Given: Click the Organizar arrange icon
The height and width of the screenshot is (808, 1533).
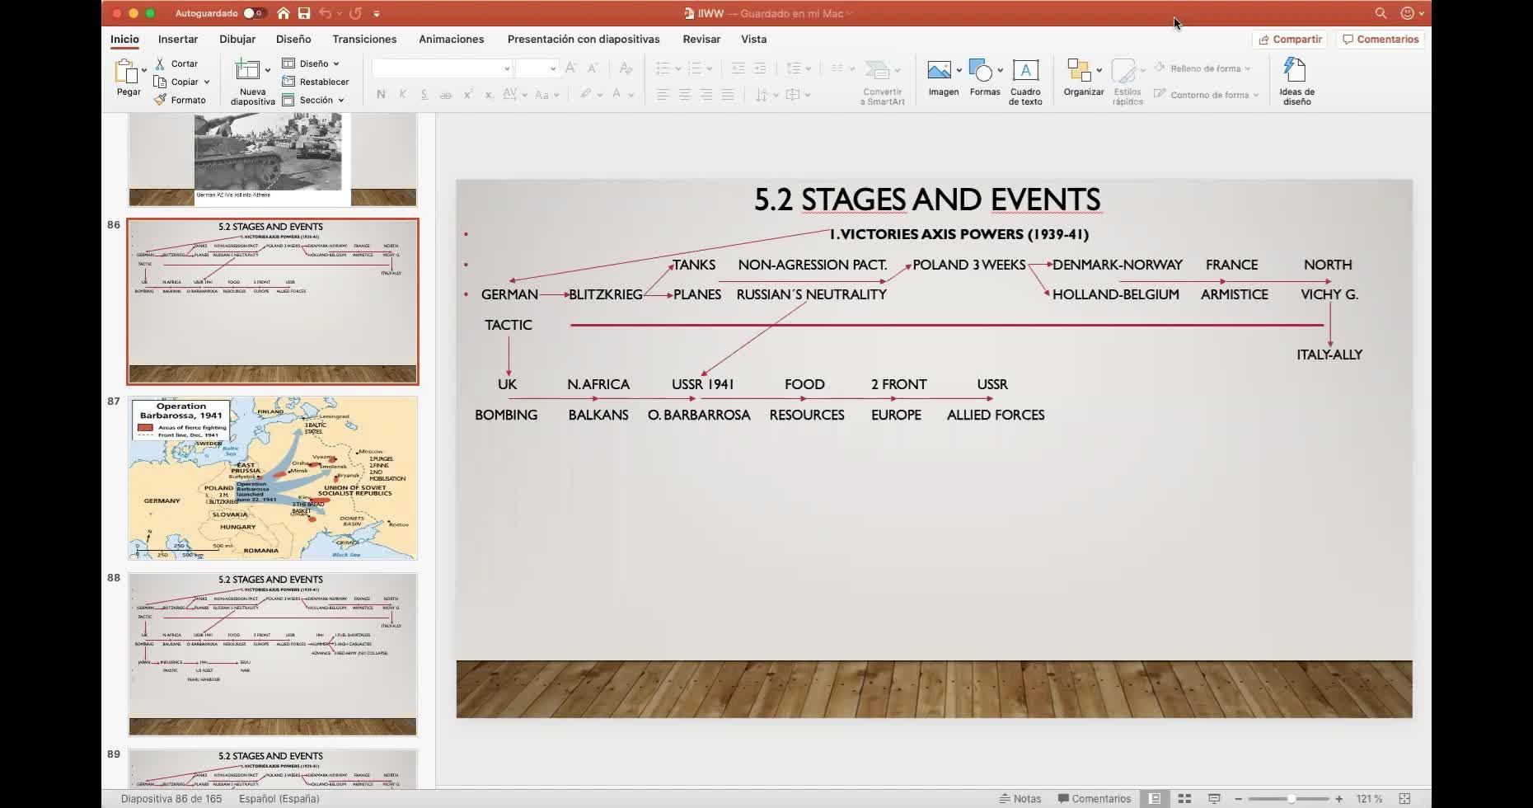Looking at the screenshot, I should [1078, 71].
